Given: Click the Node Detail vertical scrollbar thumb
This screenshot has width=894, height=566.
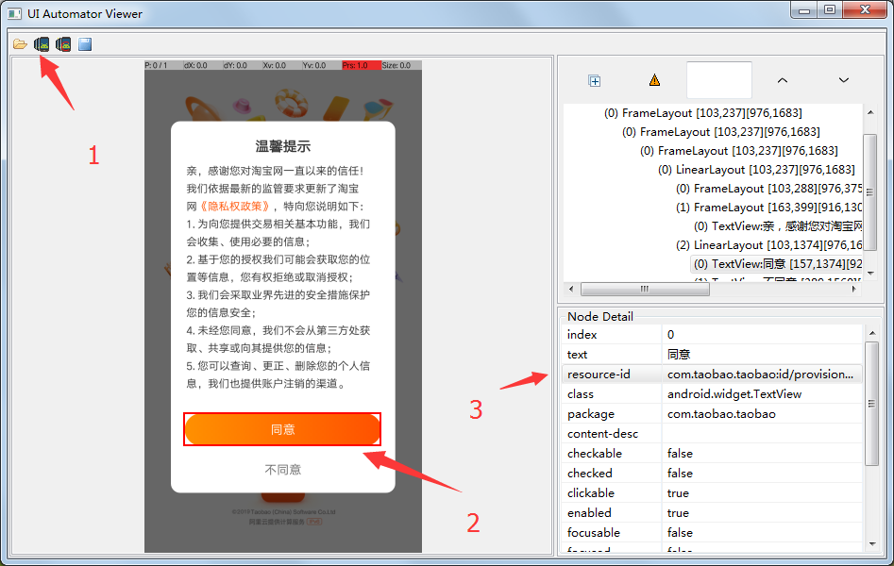Looking at the screenshot, I should click(x=870, y=404).
